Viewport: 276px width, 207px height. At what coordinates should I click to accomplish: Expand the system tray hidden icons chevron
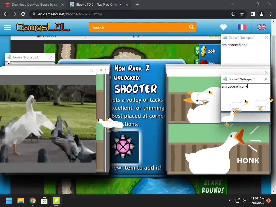click(x=230, y=201)
